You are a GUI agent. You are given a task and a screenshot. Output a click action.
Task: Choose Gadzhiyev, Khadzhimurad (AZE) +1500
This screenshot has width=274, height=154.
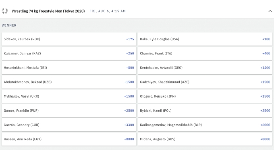(205, 82)
